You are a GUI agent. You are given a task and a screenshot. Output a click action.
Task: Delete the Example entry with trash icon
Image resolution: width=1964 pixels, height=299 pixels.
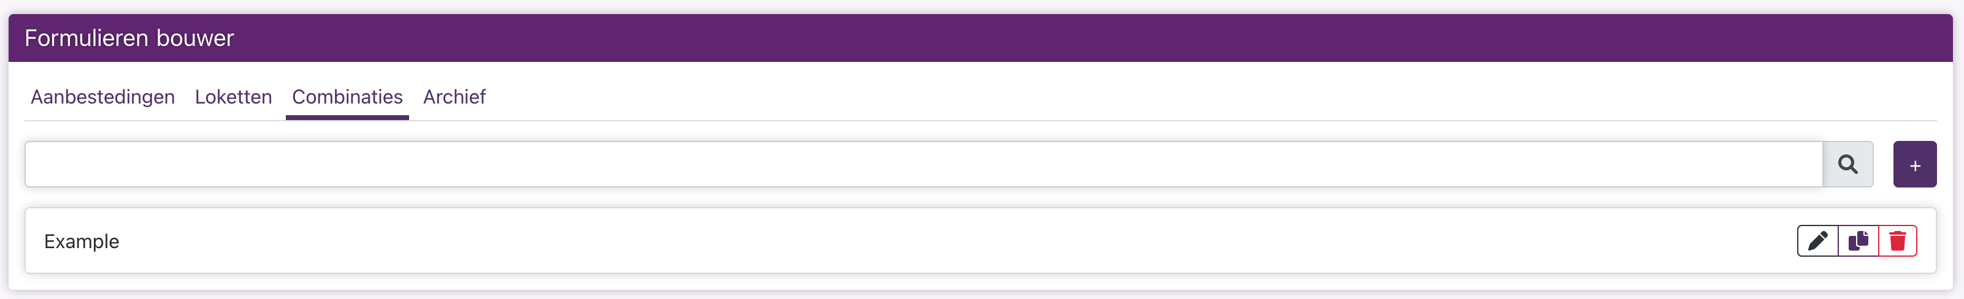coord(1898,241)
